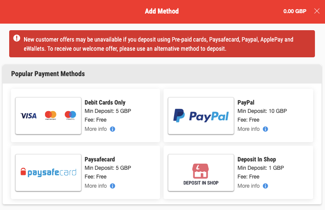Viewport: 325px width, 210px height.
Task: Click the warning exclamation icon in banner
Action: click(x=17, y=38)
